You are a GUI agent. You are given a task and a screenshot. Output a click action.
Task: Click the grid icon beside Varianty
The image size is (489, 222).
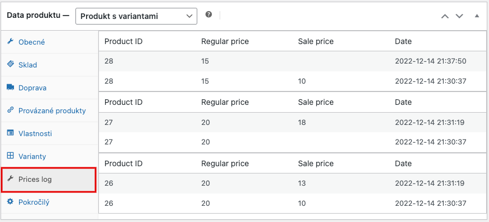(x=10, y=156)
